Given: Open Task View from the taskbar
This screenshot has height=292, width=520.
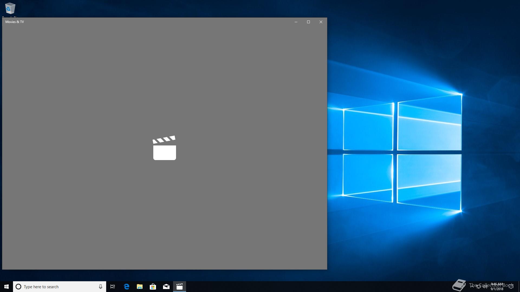Looking at the screenshot, I should tap(113, 287).
